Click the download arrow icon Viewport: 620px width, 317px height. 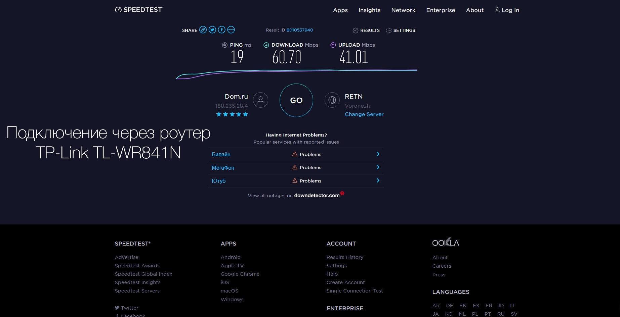[x=266, y=45]
